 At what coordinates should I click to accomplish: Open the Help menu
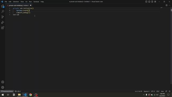click(42, 2)
